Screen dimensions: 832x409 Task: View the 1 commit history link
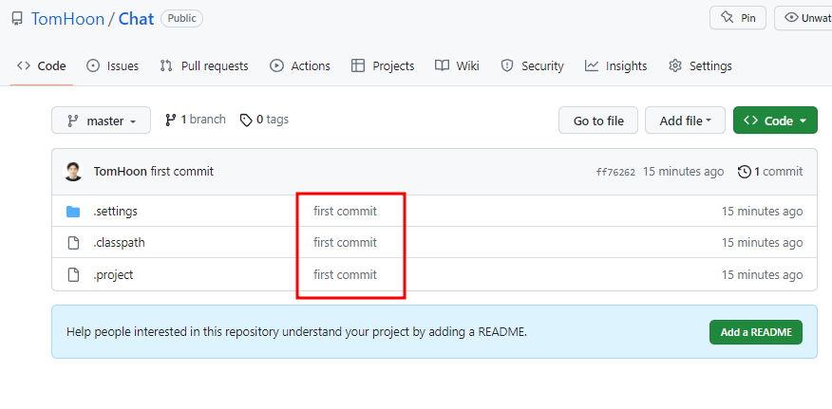770,172
